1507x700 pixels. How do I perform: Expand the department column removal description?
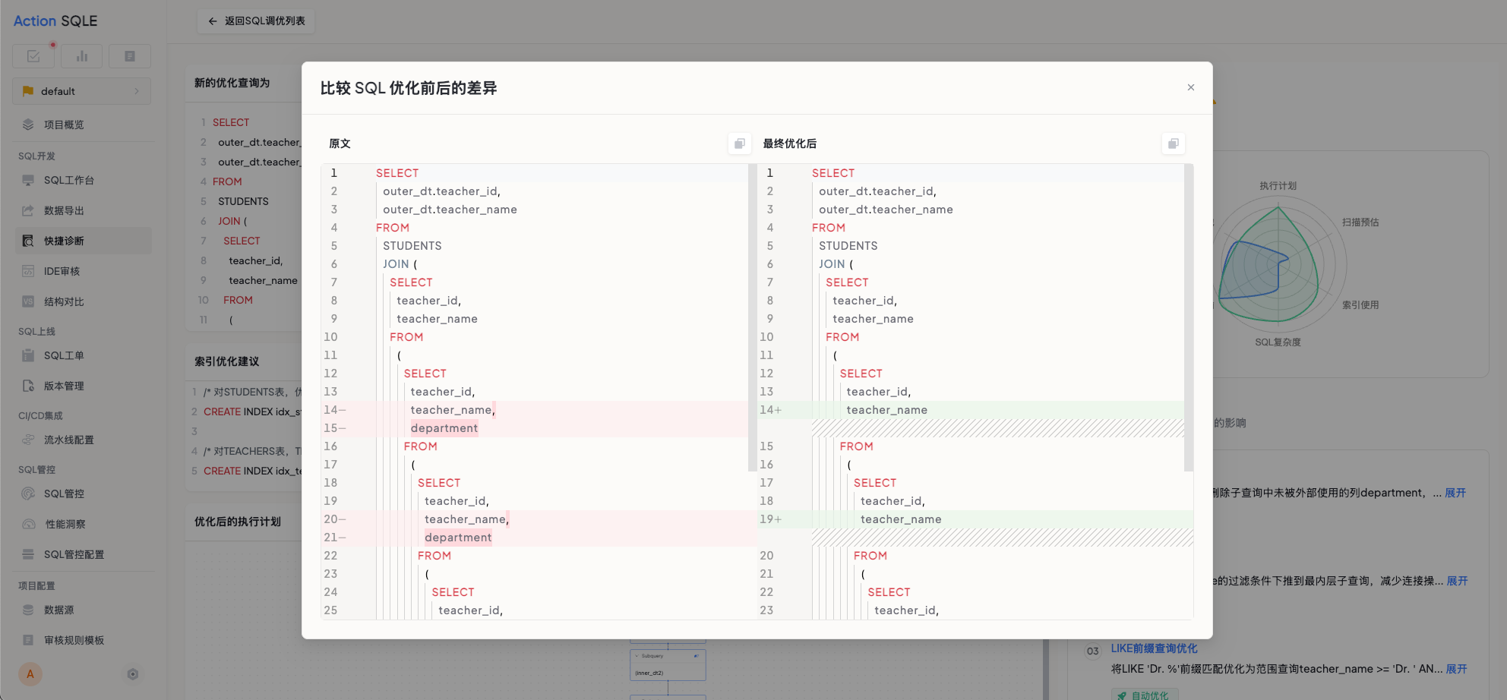click(x=1455, y=493)
